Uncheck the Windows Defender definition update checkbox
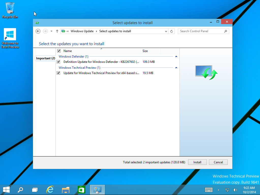The width and height of the screenshot is (260, 195). click(58, 62)
